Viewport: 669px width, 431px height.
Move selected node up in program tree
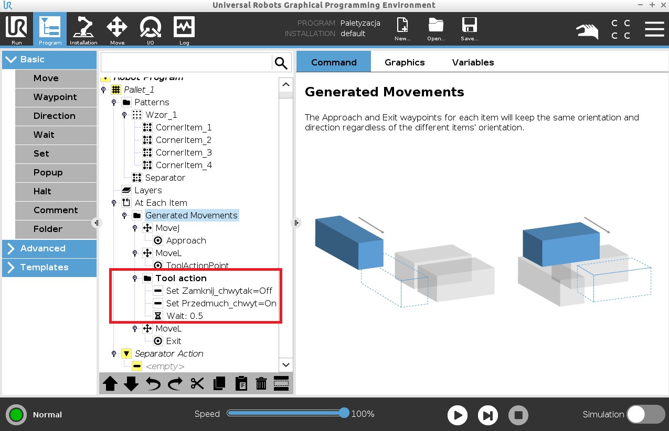(110, 384)
